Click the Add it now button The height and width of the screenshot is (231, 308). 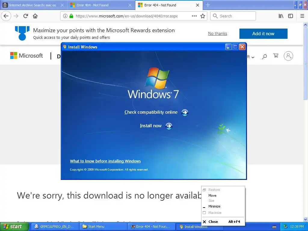(x=263, y=34)
